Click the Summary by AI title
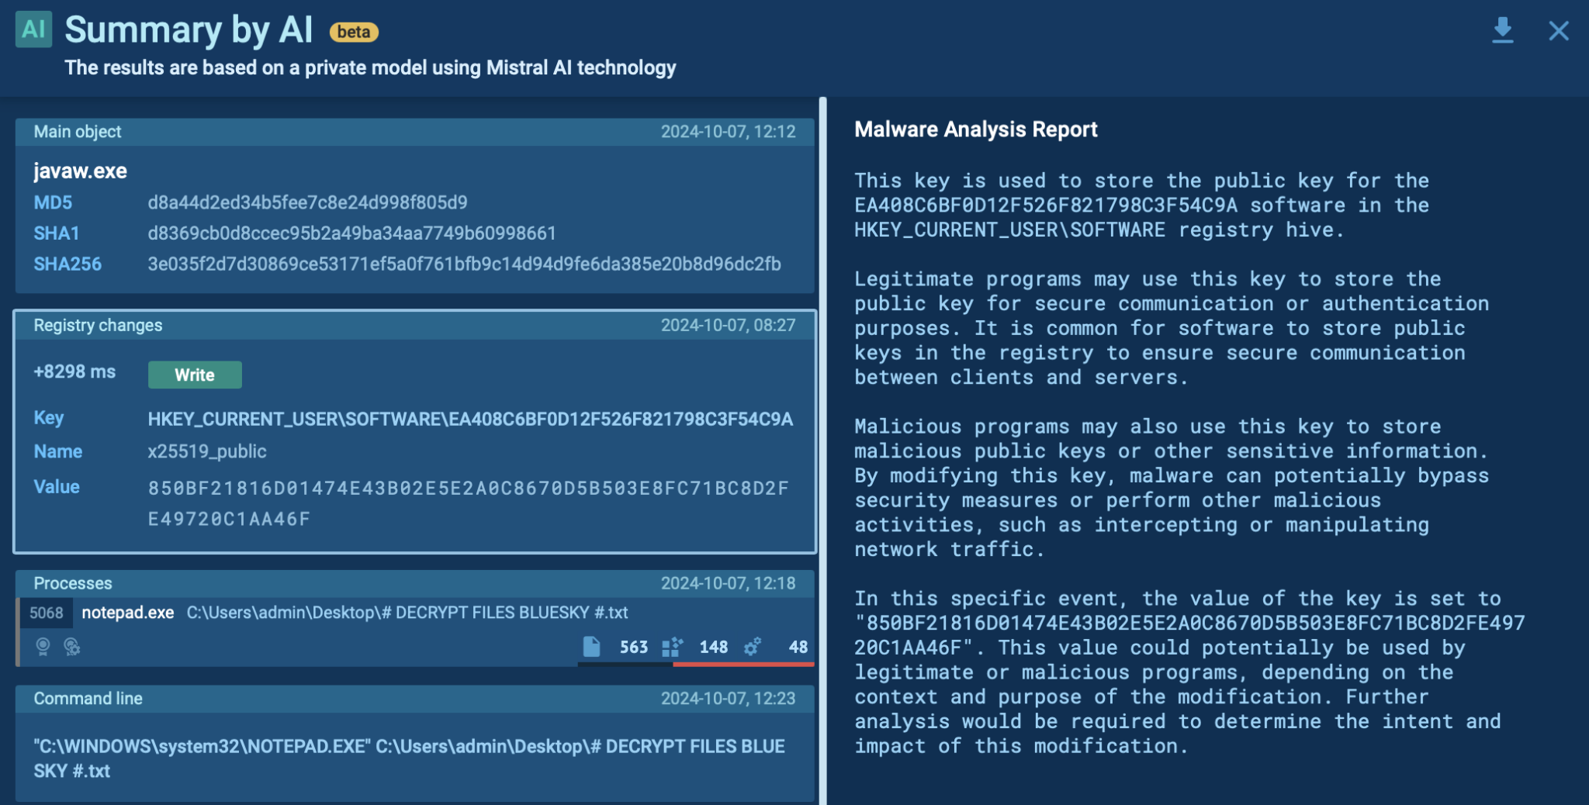This screenshot has width=1589, height=805. 189,30
